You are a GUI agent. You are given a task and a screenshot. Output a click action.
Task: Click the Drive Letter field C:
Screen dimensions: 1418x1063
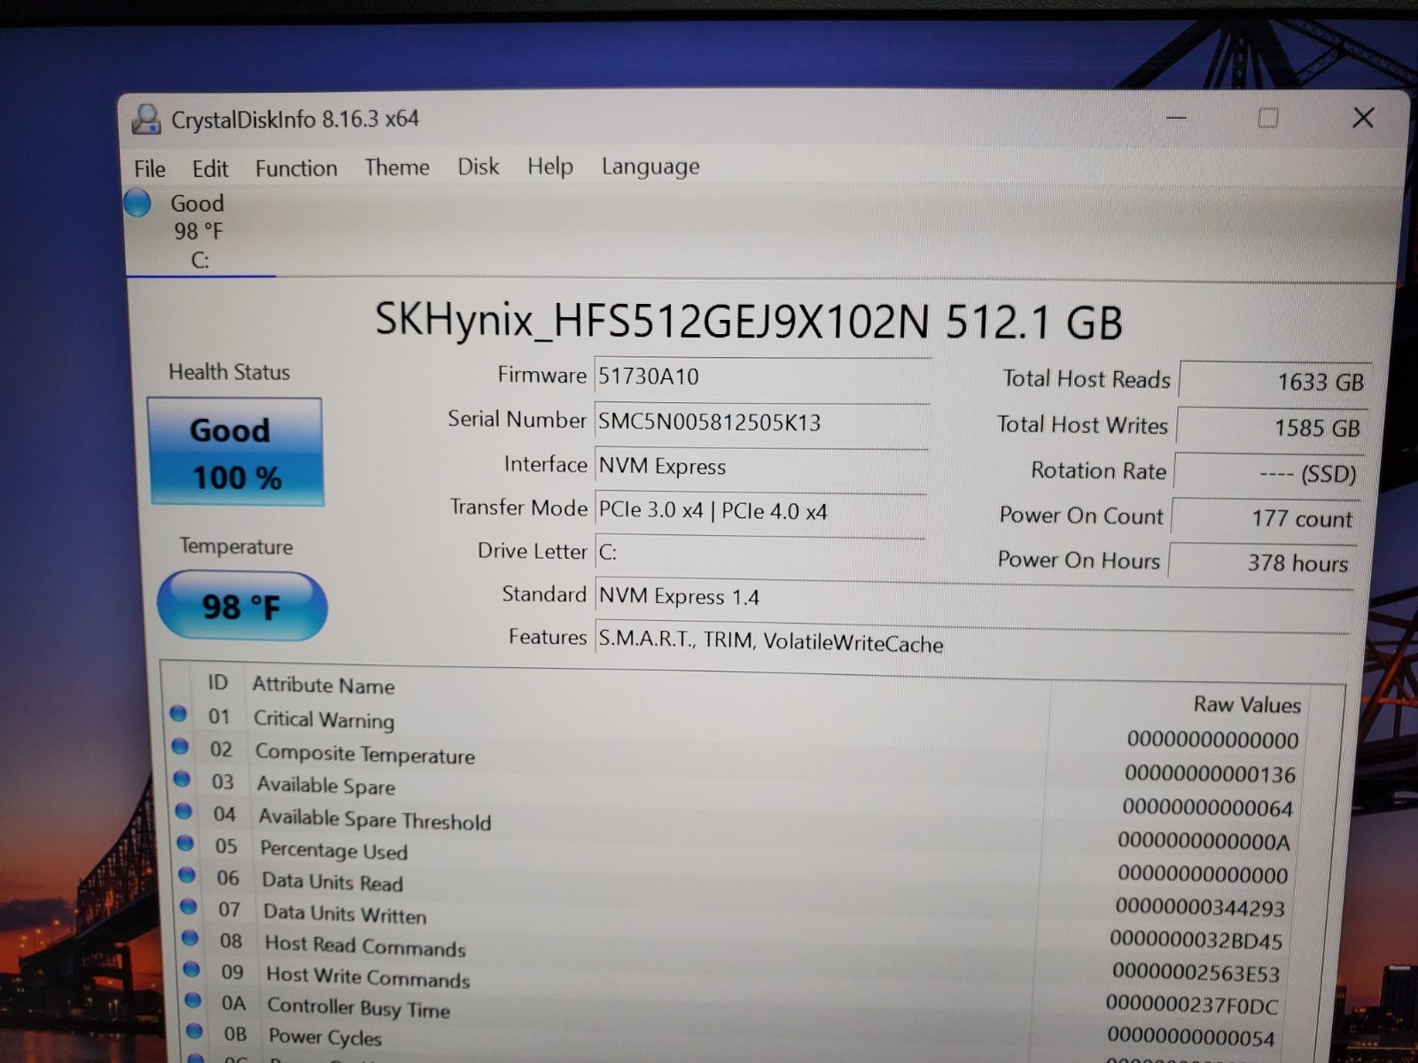[x=760, y=553]
